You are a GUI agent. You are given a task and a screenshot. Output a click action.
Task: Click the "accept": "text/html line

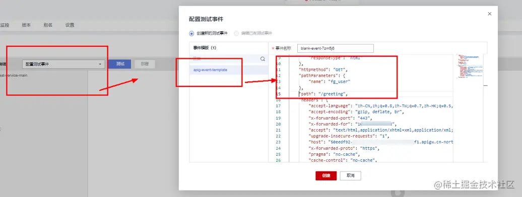pos(380,130)
